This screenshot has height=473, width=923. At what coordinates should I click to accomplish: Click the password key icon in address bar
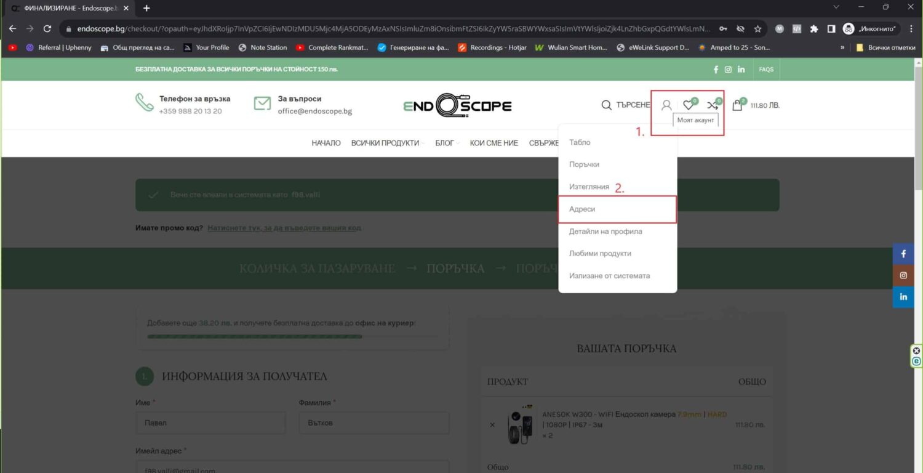[x=724, y=29]
